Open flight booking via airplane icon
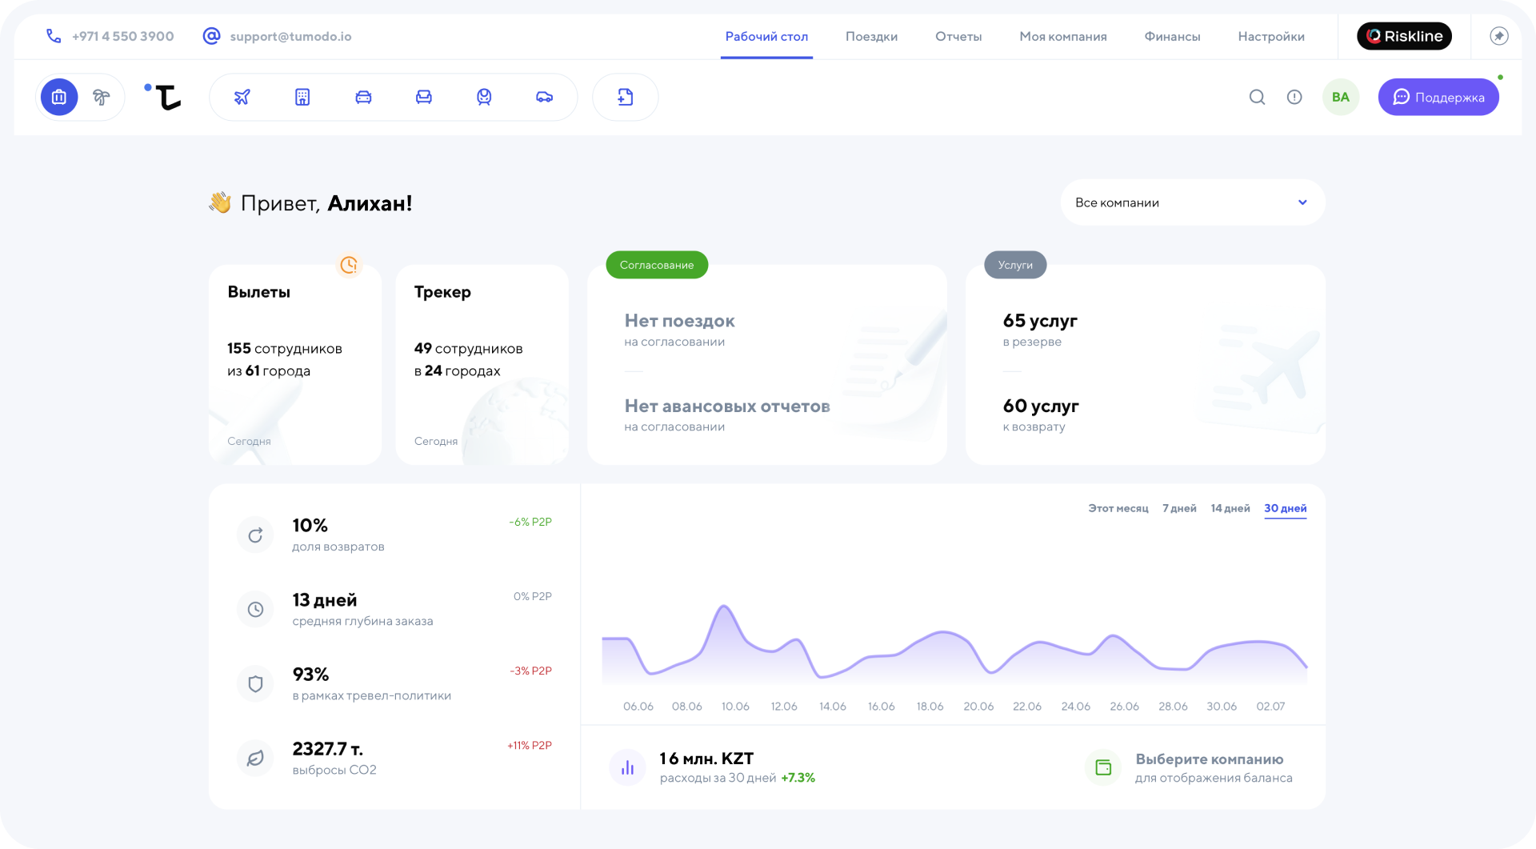 pyautogui.click(x=242, y=97)
